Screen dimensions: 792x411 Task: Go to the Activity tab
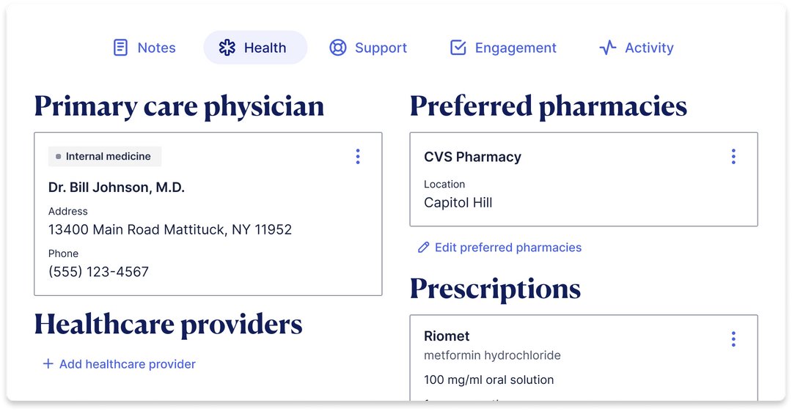(649, 48)
